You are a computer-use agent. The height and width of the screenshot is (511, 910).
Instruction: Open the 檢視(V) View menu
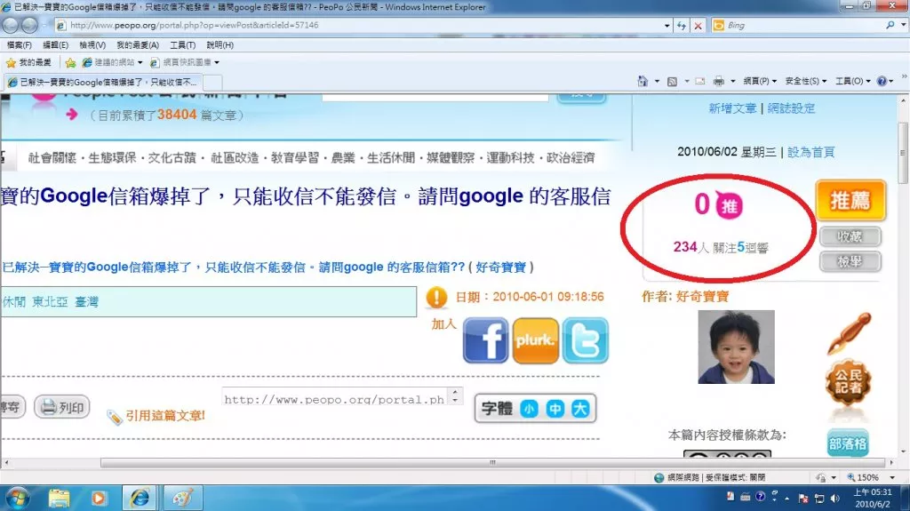coord(92,44)
